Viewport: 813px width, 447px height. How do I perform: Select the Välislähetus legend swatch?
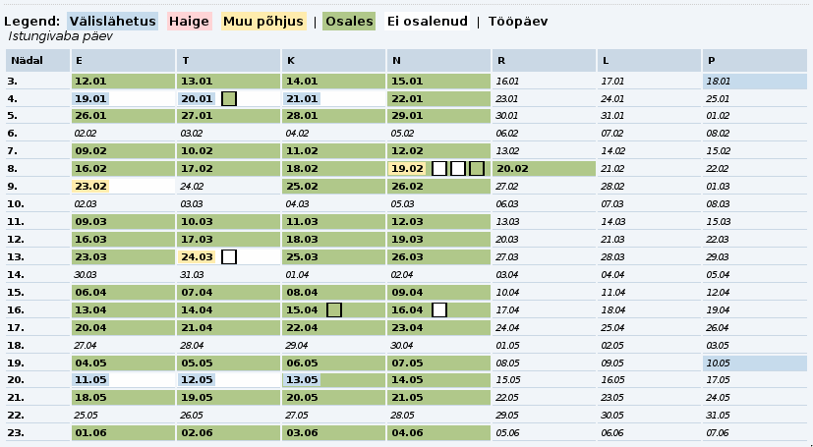[113, 21]
